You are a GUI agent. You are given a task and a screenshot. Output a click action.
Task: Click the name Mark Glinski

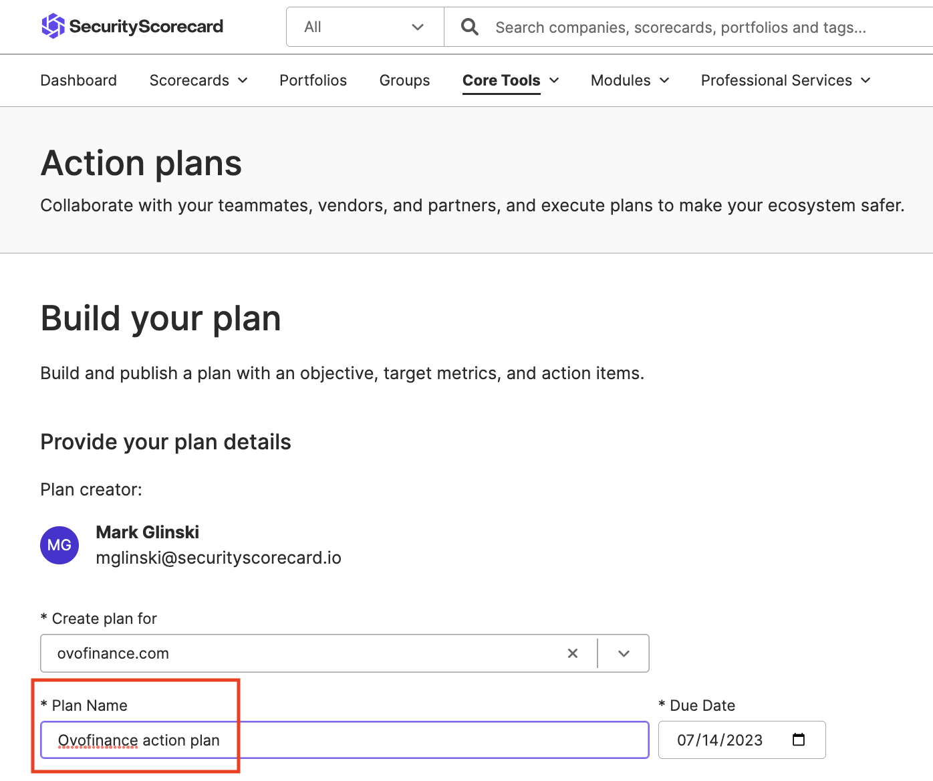click(x=148, y=532)
